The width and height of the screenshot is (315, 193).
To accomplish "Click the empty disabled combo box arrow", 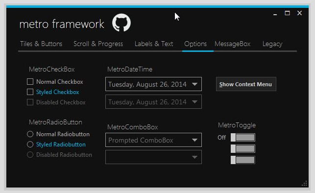I will pyautogui.click(x=194, y=157).
